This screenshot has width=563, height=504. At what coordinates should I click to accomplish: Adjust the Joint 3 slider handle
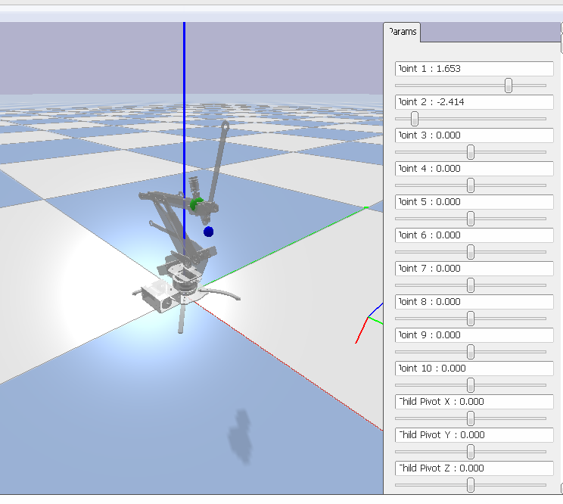pyautogui.click(x=471, y=152)
